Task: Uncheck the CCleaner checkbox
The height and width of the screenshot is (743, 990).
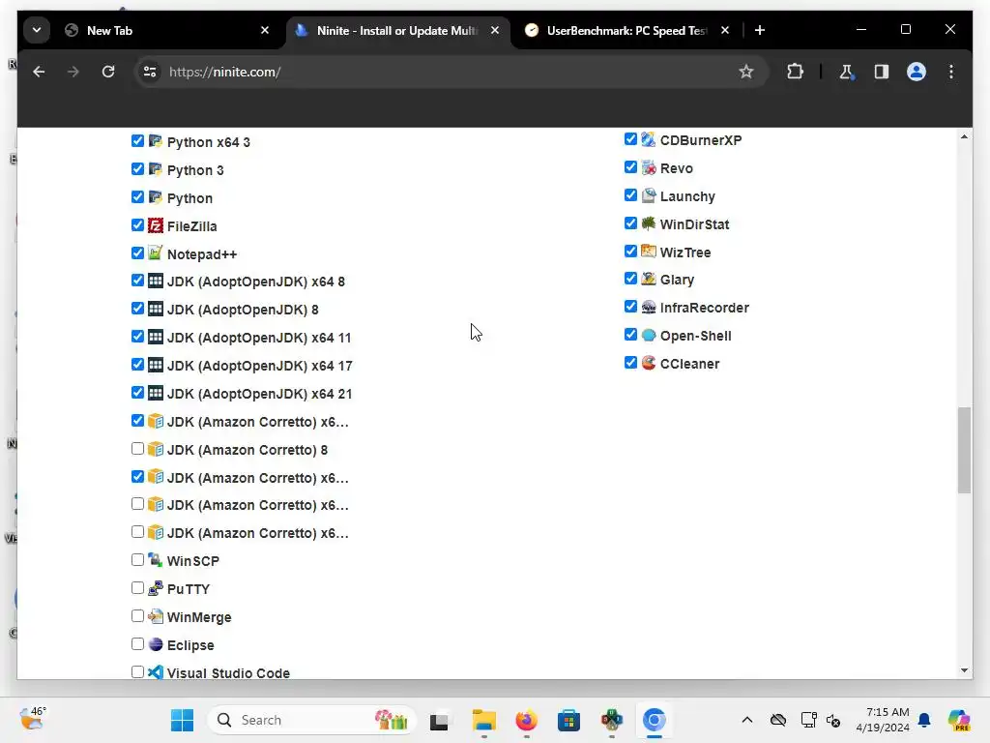Action: [x=630, y=363]
